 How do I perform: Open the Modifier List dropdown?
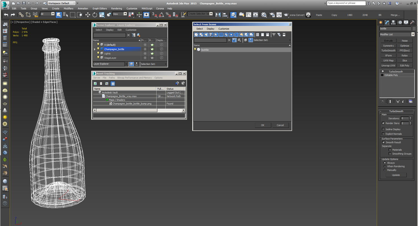tap(413, 34)
